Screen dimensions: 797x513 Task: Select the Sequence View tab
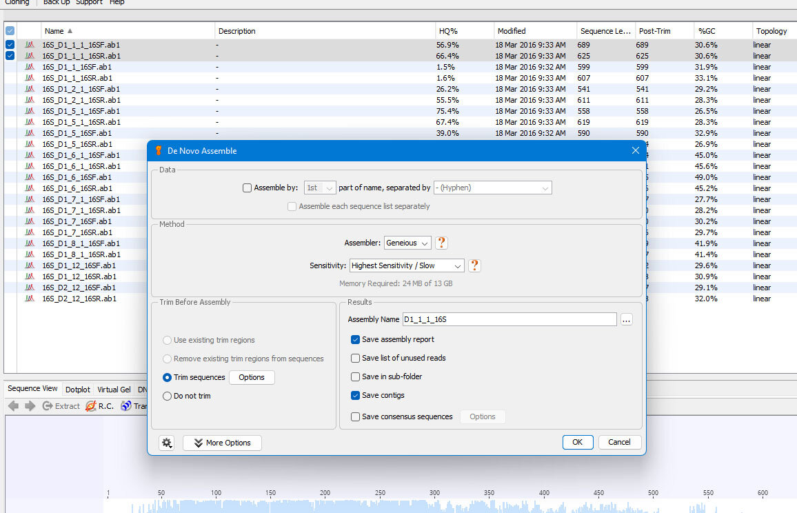pos(32,388)
